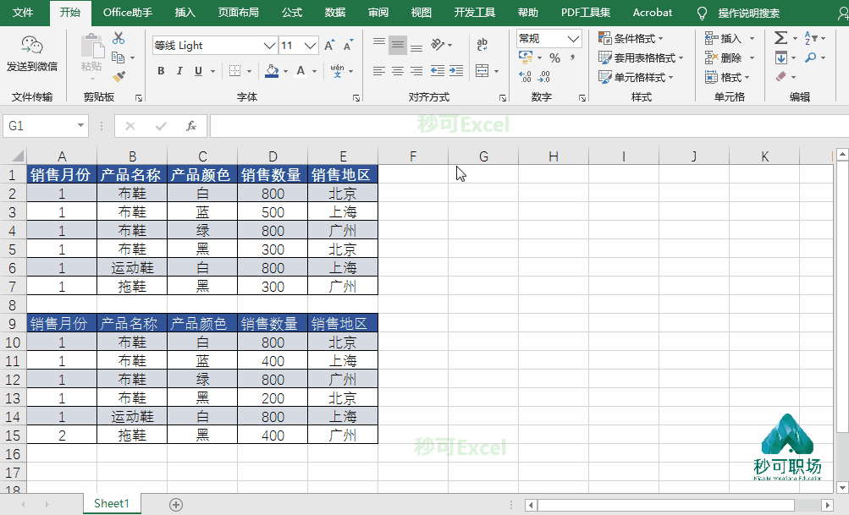
Task: Expand the fill color dropdown arrow
Action: pyautogui.click(x=285, y=71)
